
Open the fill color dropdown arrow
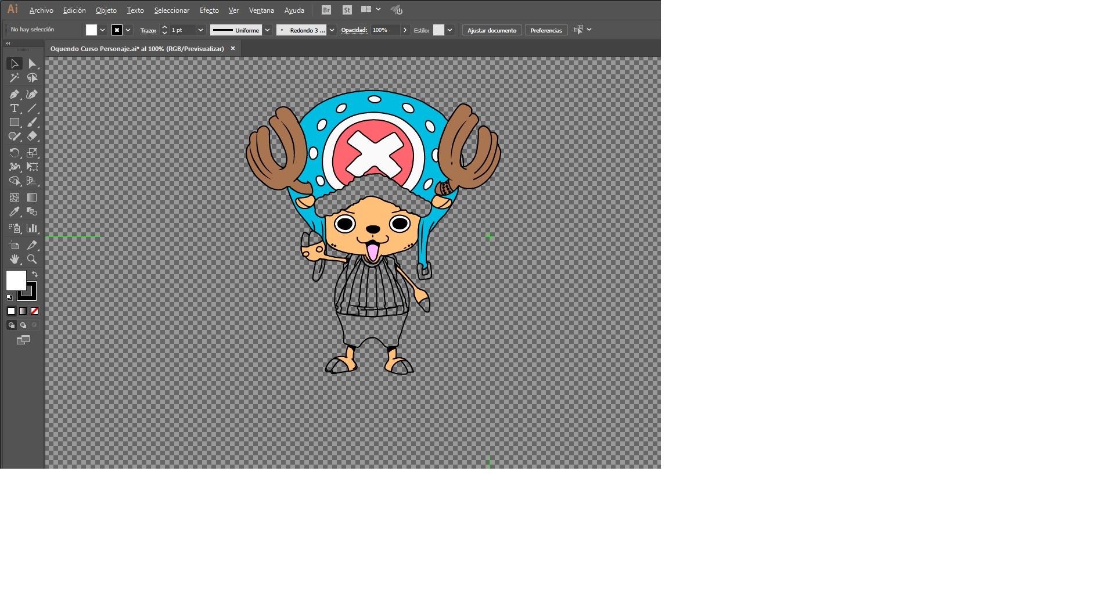tap(103, 30)
